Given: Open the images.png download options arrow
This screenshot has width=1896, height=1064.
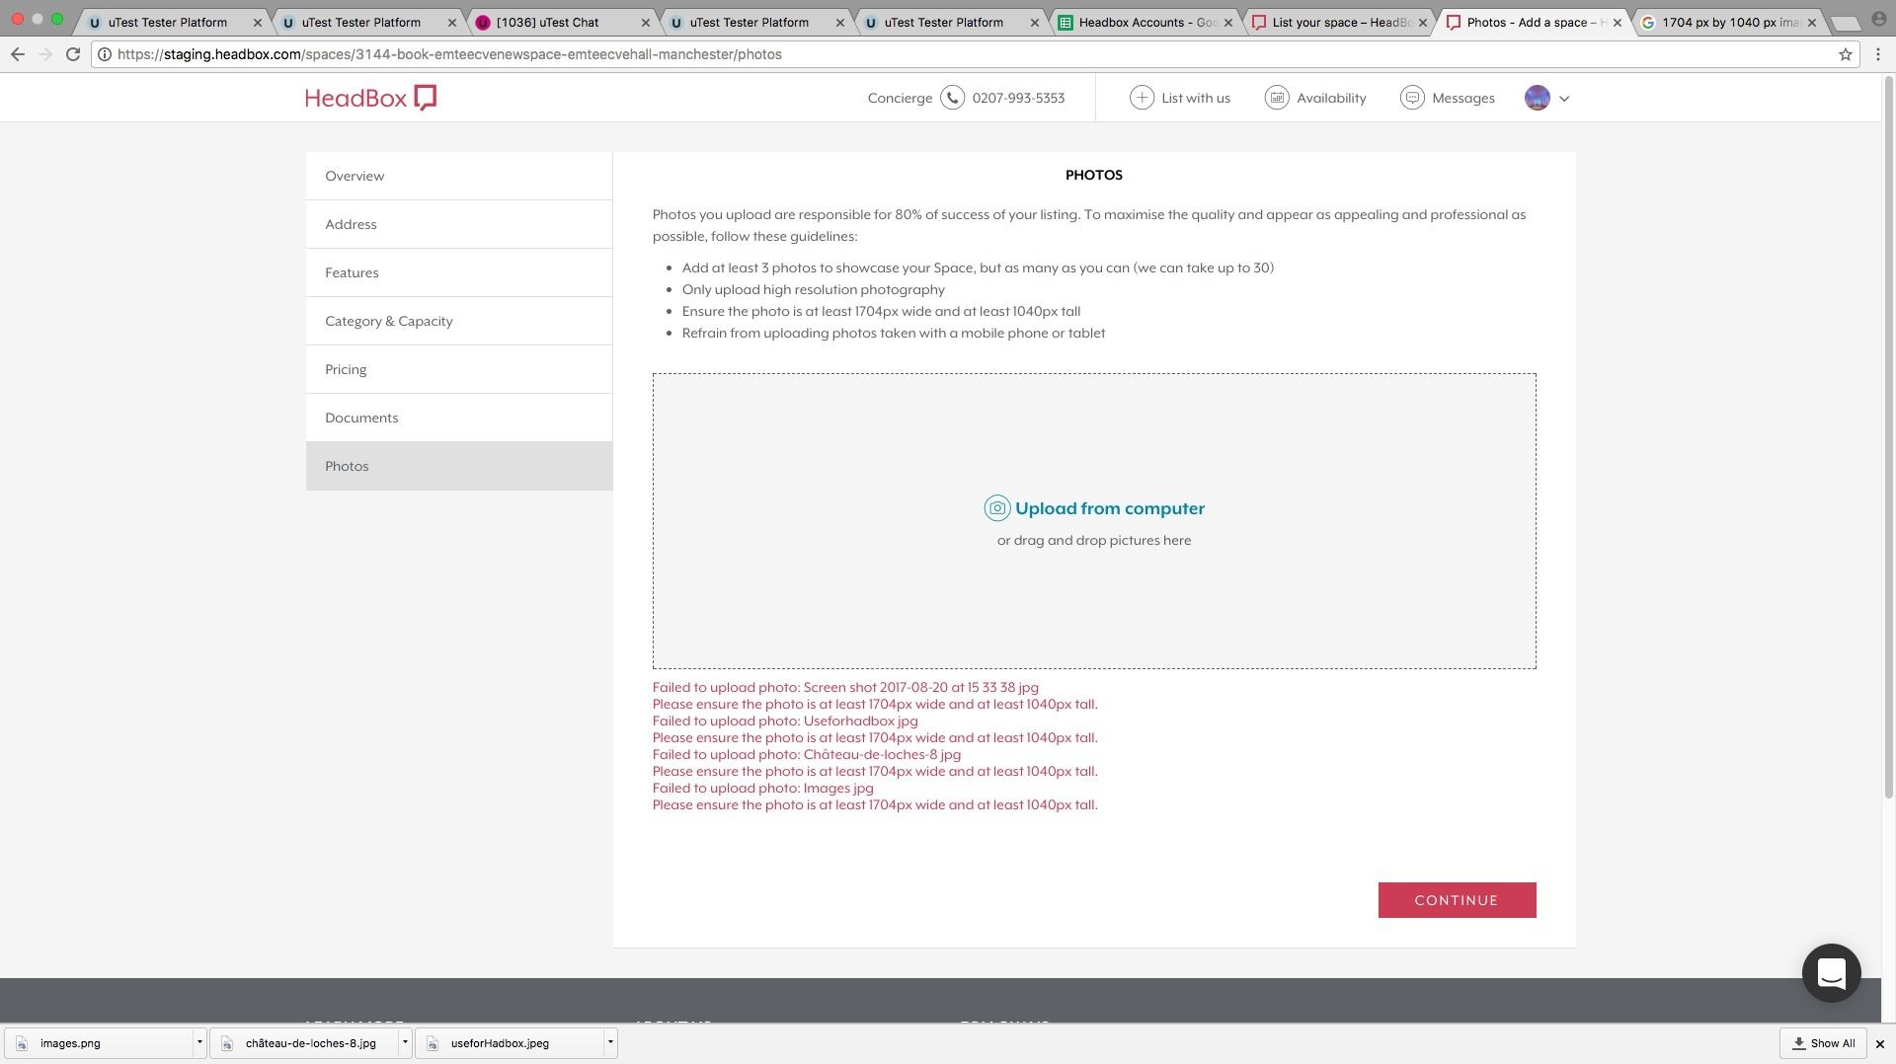Looking at the screenshot, I should coord(199,1042).
